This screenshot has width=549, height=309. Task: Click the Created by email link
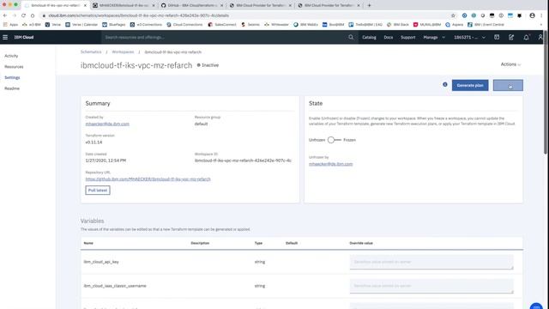[x=107, y=124]
